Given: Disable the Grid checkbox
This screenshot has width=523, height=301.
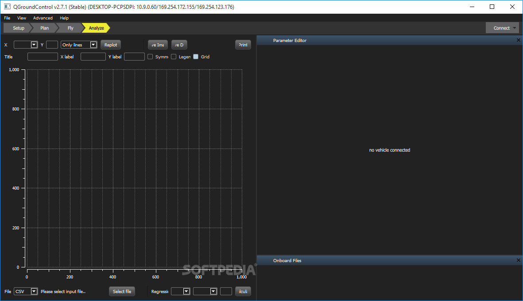Looking at the screenshot, I should coord(196,57).
